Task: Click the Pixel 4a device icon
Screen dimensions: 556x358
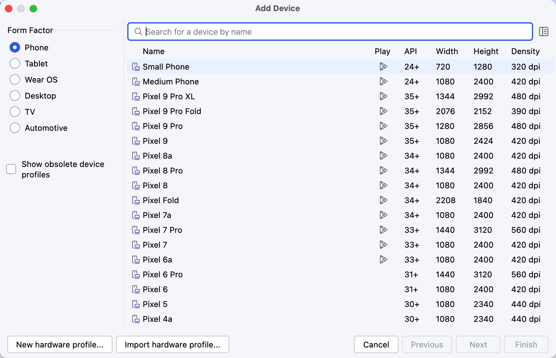Action: [136, 319]
